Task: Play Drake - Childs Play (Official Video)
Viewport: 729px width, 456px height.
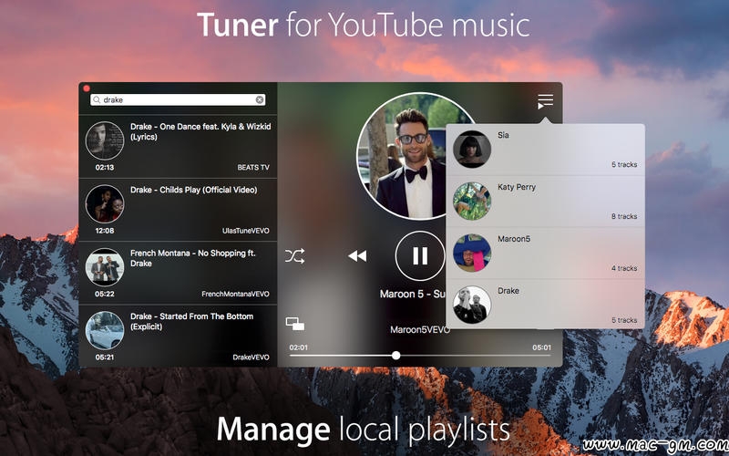Action: click(x=178, y=210)
